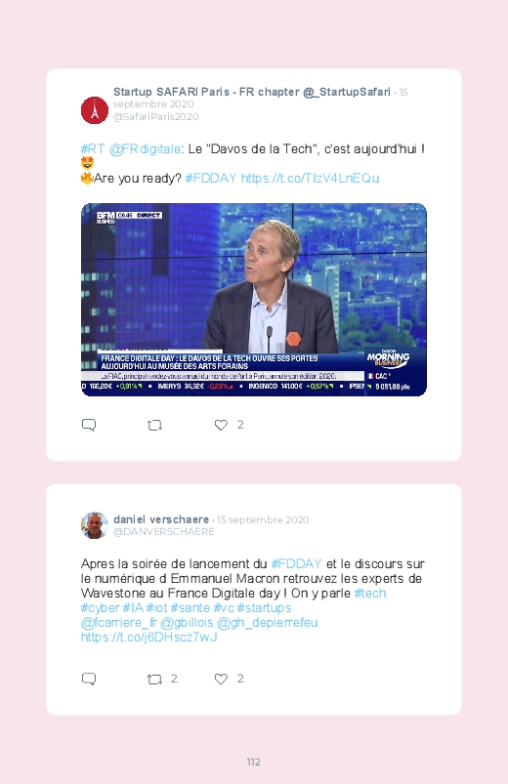The width and height of the screenshot is (508, 784).
Task: Open the #cyber hashtag
Action: click(x=100, y=608)
